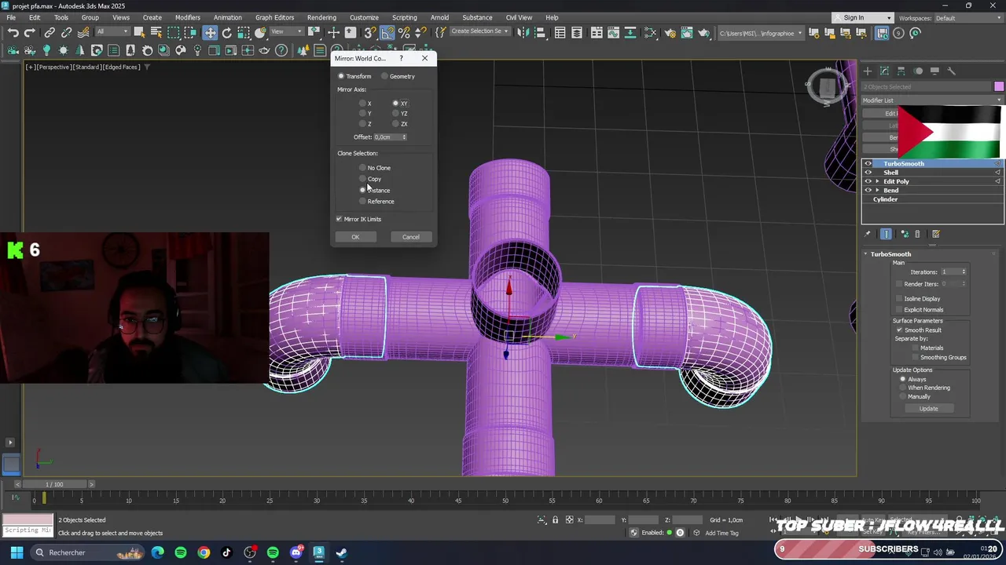Image resolution: width=1006 pixels, height=565 pixels.
Task: Activate the Select and Rotate tool
Action: click(x=226, y=33)
